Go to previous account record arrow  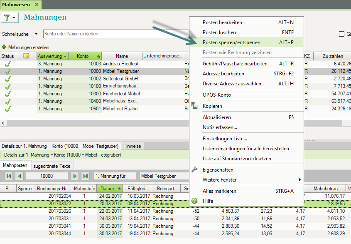click(x=20, y=176)
